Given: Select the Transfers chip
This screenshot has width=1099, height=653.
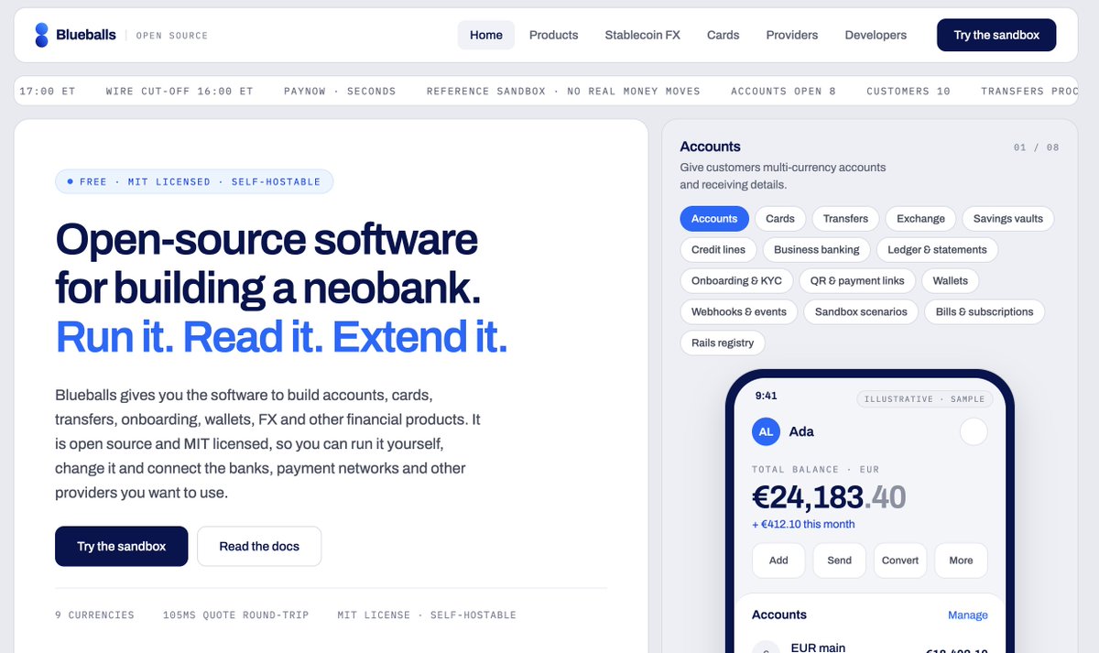Looking at the screenshot, I should point(845,219).
